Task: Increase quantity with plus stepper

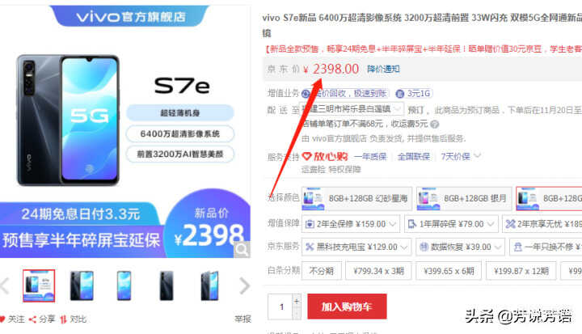Action: pyautogui.click(x=297, y=301)
